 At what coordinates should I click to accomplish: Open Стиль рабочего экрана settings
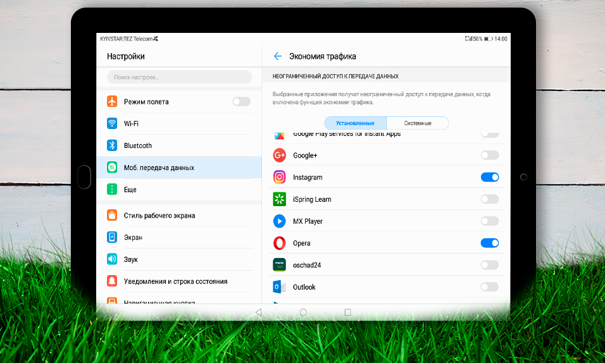tap(179, 215)
